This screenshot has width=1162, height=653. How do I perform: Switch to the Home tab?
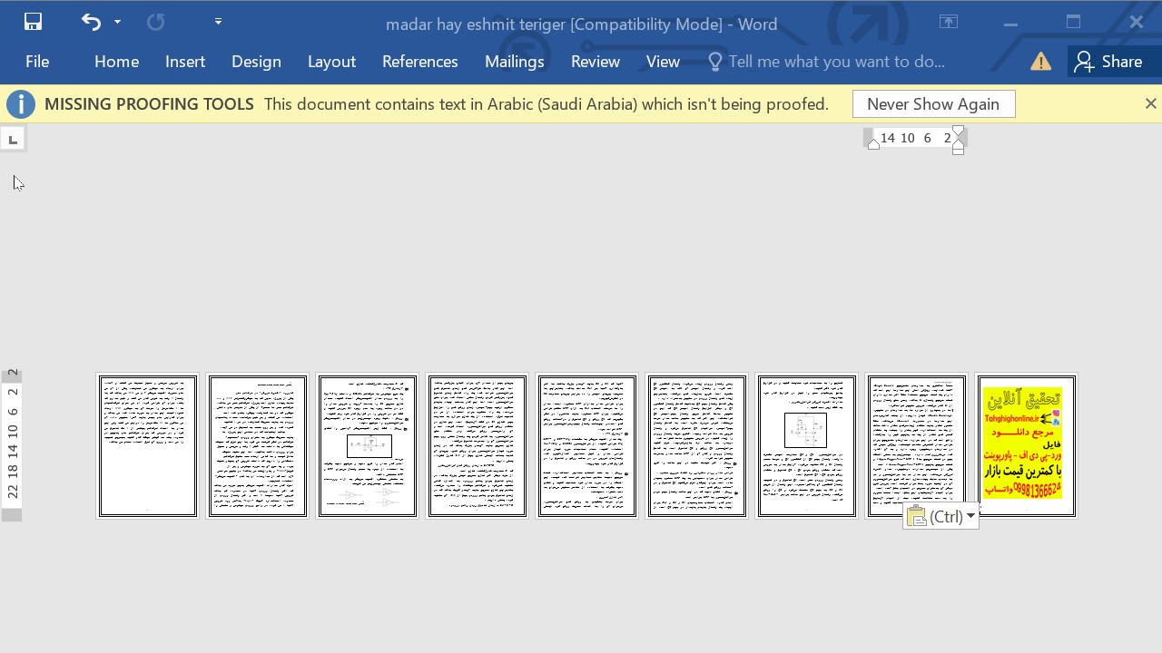pyautogui.click(x=116, y=62)
